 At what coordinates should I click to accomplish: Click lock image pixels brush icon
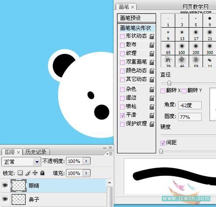pyautogui.click(x=28, y=173)
